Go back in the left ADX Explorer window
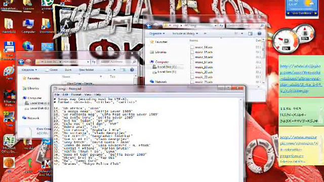The image size is (324, 182). [21, 62]
